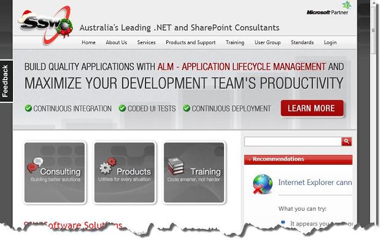Open the Training tile

tap(194, 172)
